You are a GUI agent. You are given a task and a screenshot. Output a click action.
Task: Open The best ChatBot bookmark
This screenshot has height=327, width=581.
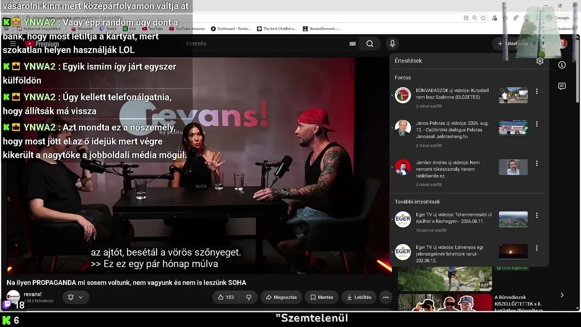277,29
